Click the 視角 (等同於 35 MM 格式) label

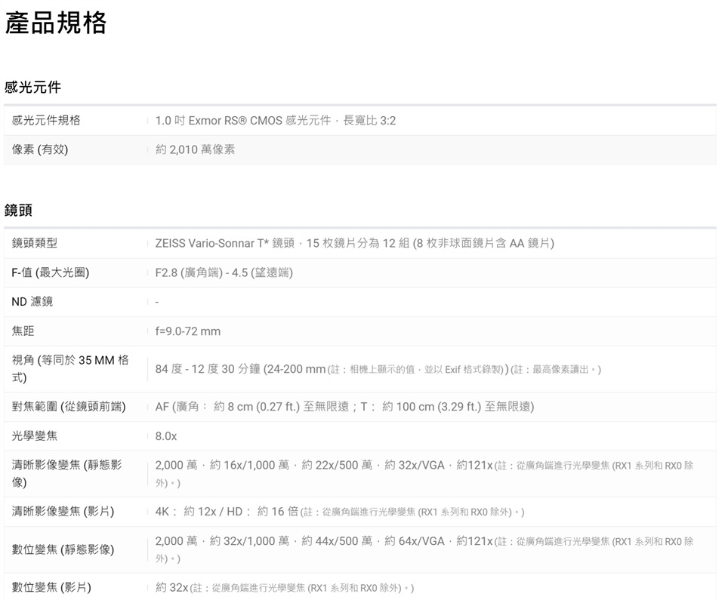click(x=69, y=368)
